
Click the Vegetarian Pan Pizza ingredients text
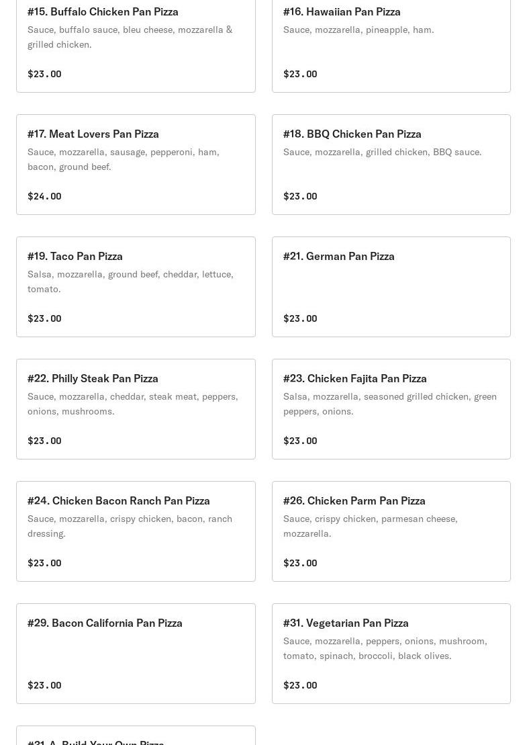point(385,648)
